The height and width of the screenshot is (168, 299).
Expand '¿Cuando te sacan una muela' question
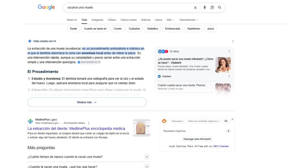click(89, 166)
